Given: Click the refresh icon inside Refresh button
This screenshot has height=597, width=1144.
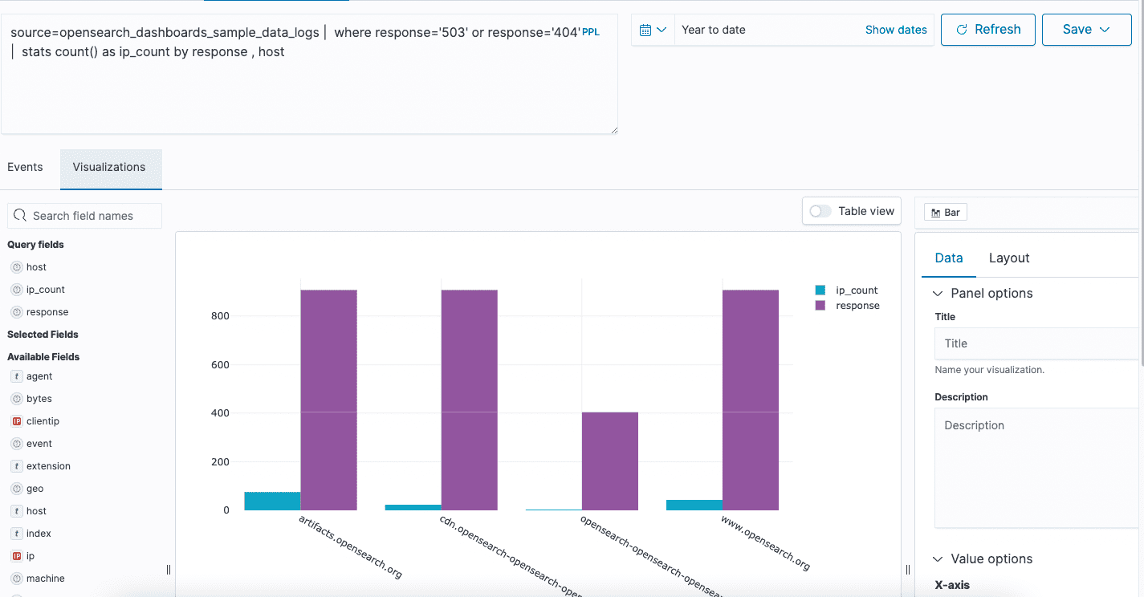Looking at the screenshot, I should click(962, 29).
